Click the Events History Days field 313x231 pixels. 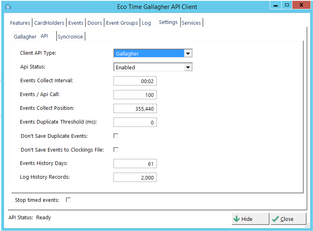[135, 164]
